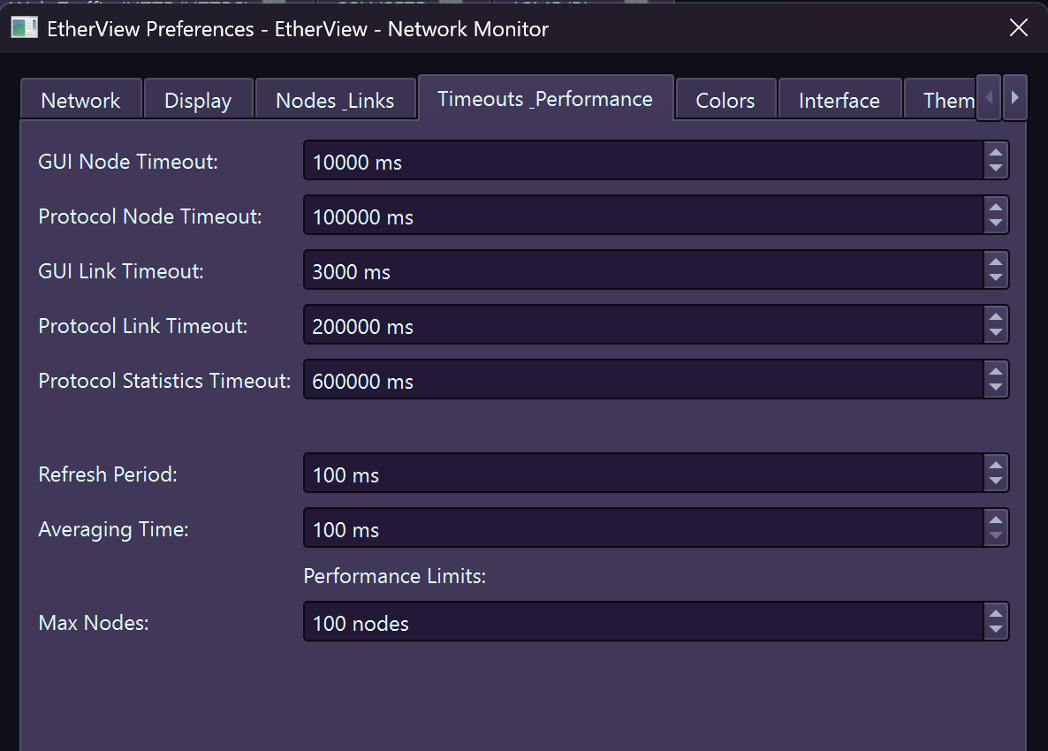
Task: Increase Protocol Node Timeout value
Action: pos(998,208)
